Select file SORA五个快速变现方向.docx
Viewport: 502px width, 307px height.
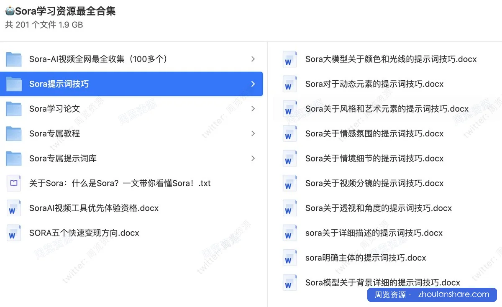[x=84, y=233]
